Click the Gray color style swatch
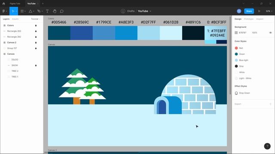Screen dimensions: 275x154 click(x=236, y=66)
